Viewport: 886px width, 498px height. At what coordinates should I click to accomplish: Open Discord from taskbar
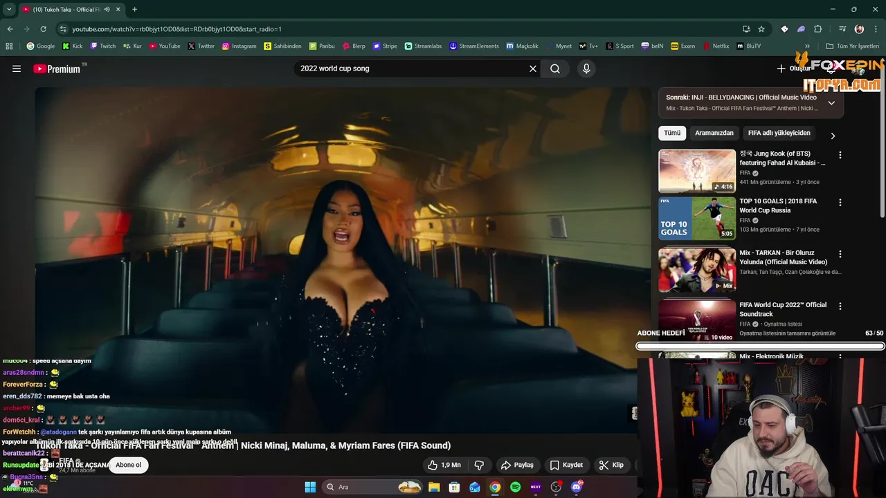(x=577, y=487)
